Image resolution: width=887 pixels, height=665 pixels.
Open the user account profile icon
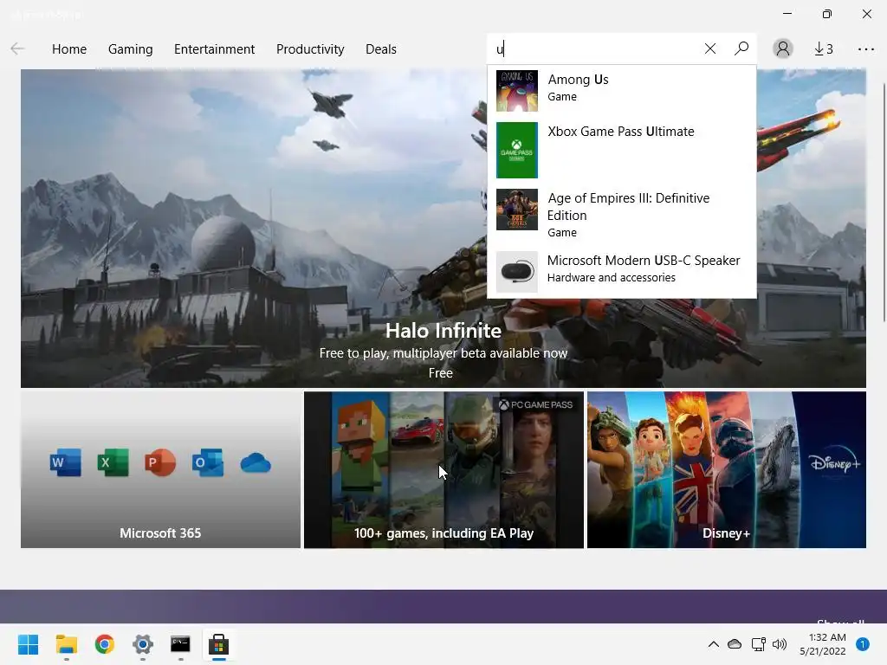click(x=783, y=48)
